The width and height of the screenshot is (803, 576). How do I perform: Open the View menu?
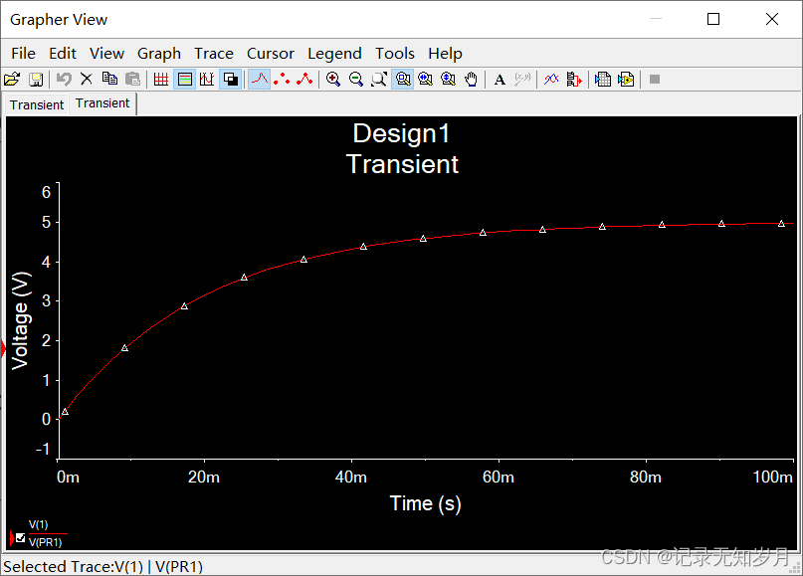(107, 54)
